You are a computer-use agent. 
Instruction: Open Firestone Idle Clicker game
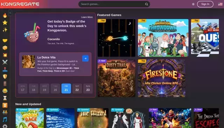click(162, 78)
